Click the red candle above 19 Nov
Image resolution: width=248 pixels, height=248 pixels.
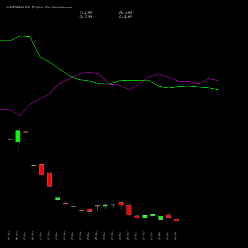89,210
